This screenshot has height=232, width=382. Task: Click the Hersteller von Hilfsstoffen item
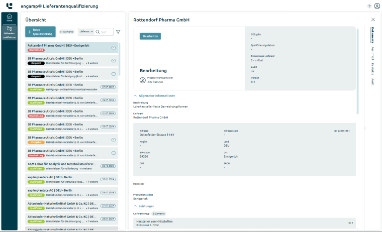coord(244,223)
